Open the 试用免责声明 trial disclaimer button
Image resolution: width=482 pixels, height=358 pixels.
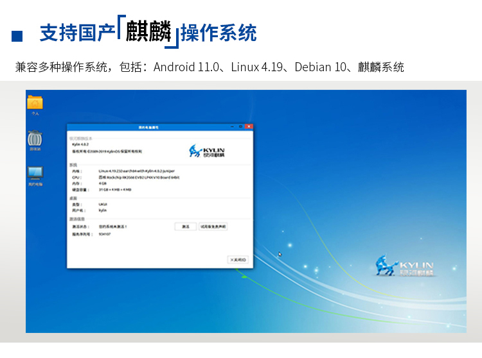[213, 226]
